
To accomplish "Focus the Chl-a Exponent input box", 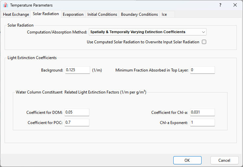I will 202,123.
